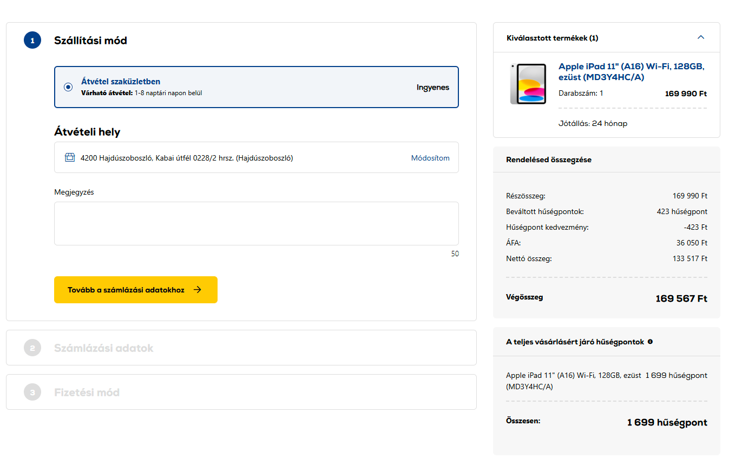Click the store icon beside the pickup address
The image size is (729, 466).
[69, 158]
